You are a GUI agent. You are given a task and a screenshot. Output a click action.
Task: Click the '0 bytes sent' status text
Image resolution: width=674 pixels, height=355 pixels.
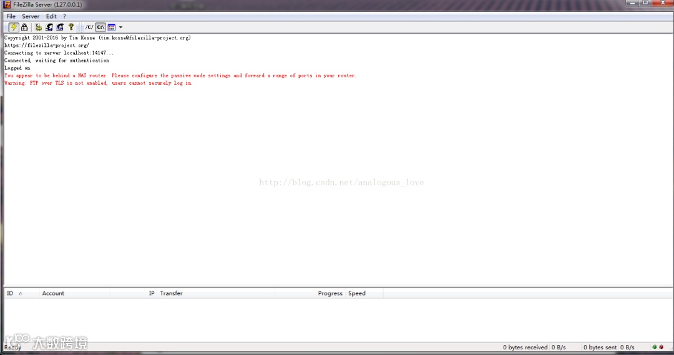click(x=600, y=348)
